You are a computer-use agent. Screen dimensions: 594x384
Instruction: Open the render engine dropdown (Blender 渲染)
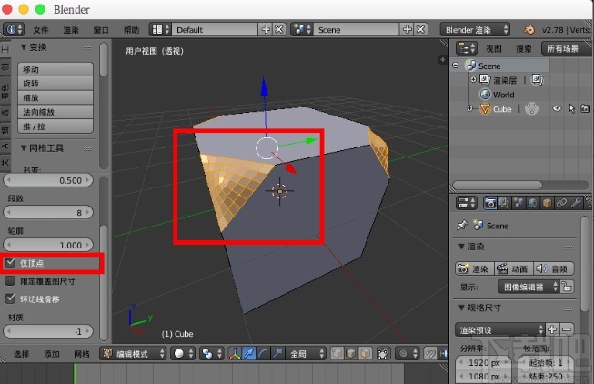click(475, 29)
